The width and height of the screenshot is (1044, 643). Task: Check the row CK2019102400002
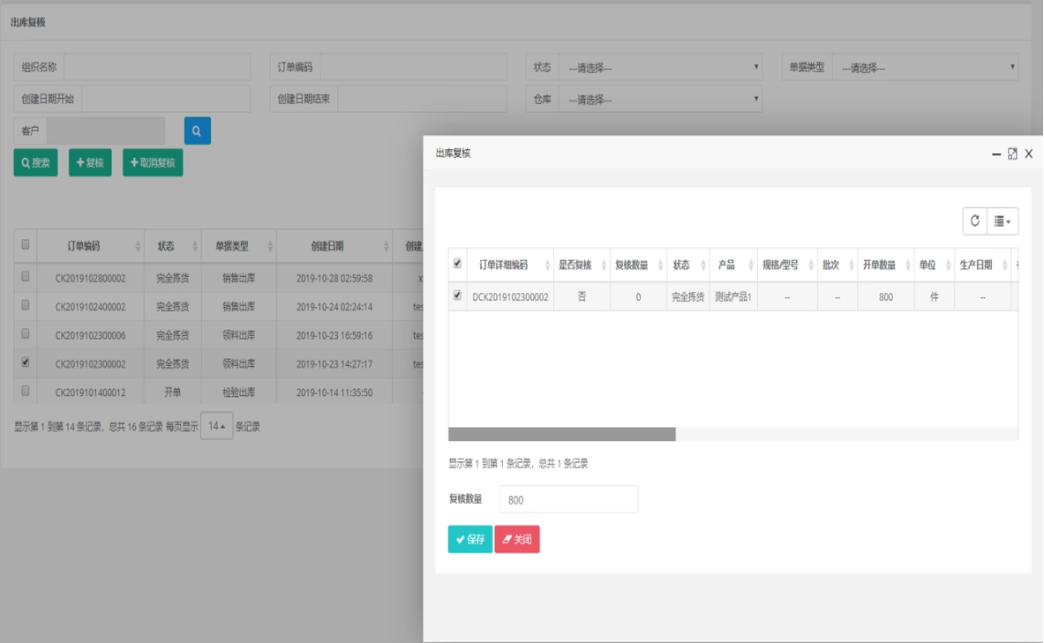point(26,305)
